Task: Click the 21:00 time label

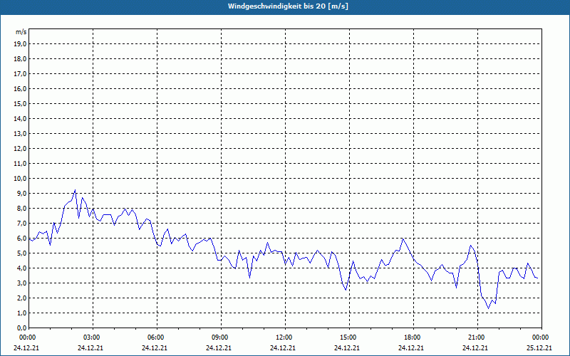Action: (x=477, y=337)
